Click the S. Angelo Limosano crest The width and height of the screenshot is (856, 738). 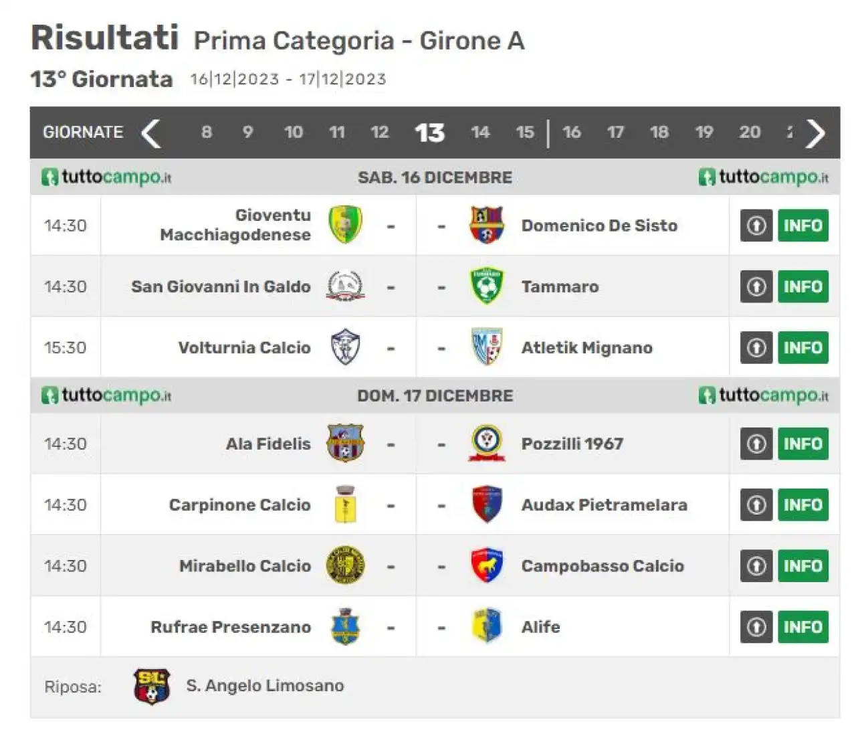pos(152,686)
